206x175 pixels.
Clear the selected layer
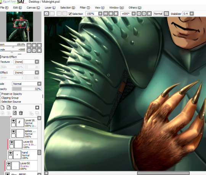(15, 113)
